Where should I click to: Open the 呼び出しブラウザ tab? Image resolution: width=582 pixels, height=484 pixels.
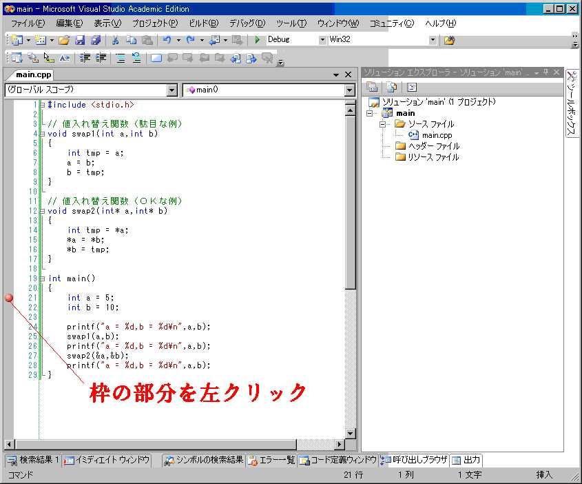pos(413,461)
